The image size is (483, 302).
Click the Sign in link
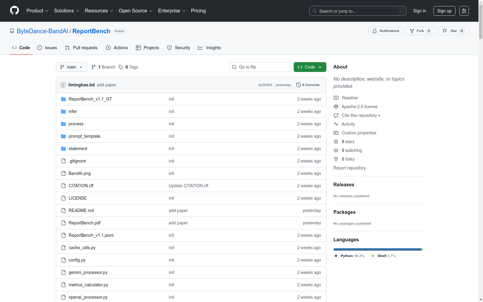coord(420,11)
